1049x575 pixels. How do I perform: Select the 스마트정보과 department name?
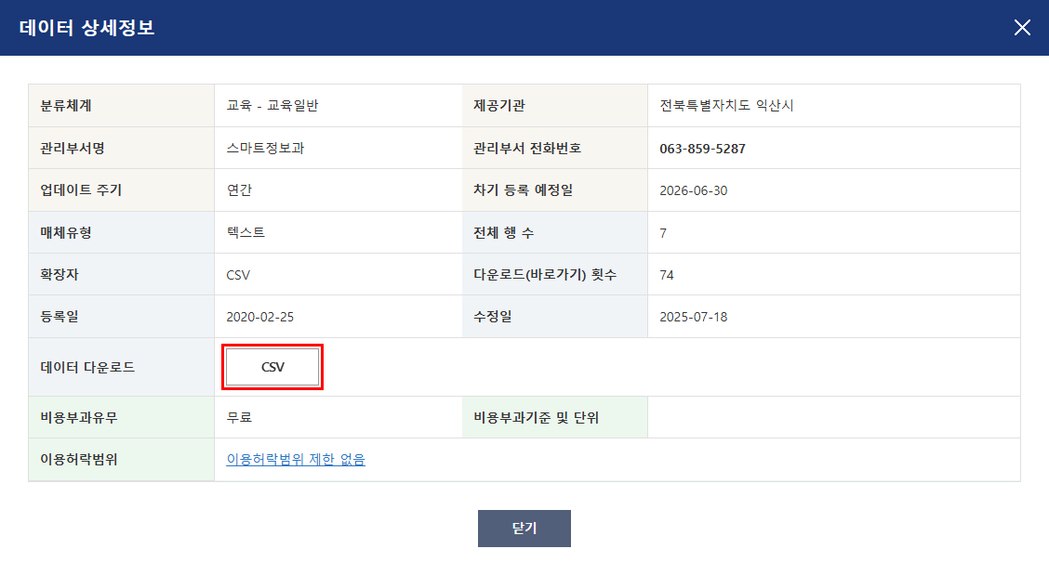[258, 148]
